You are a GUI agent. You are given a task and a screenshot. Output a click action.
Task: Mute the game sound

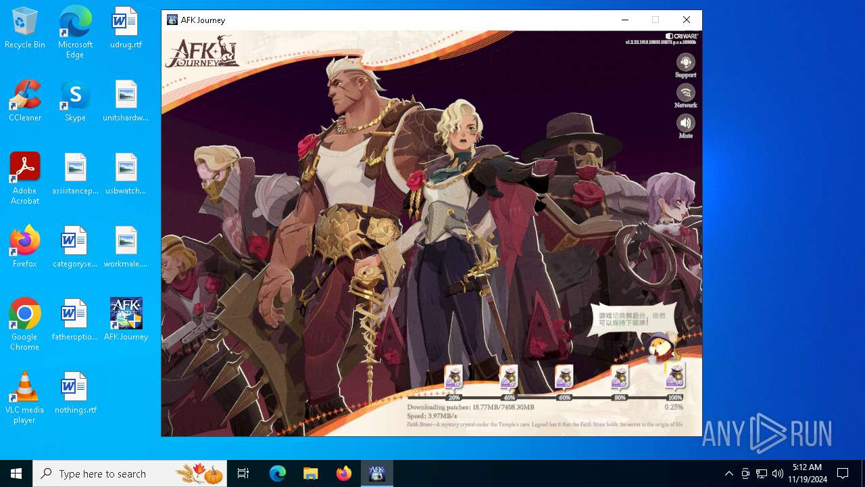pos(685,126)
